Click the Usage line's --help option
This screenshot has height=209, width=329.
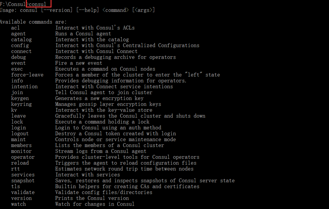coord(87,10)
